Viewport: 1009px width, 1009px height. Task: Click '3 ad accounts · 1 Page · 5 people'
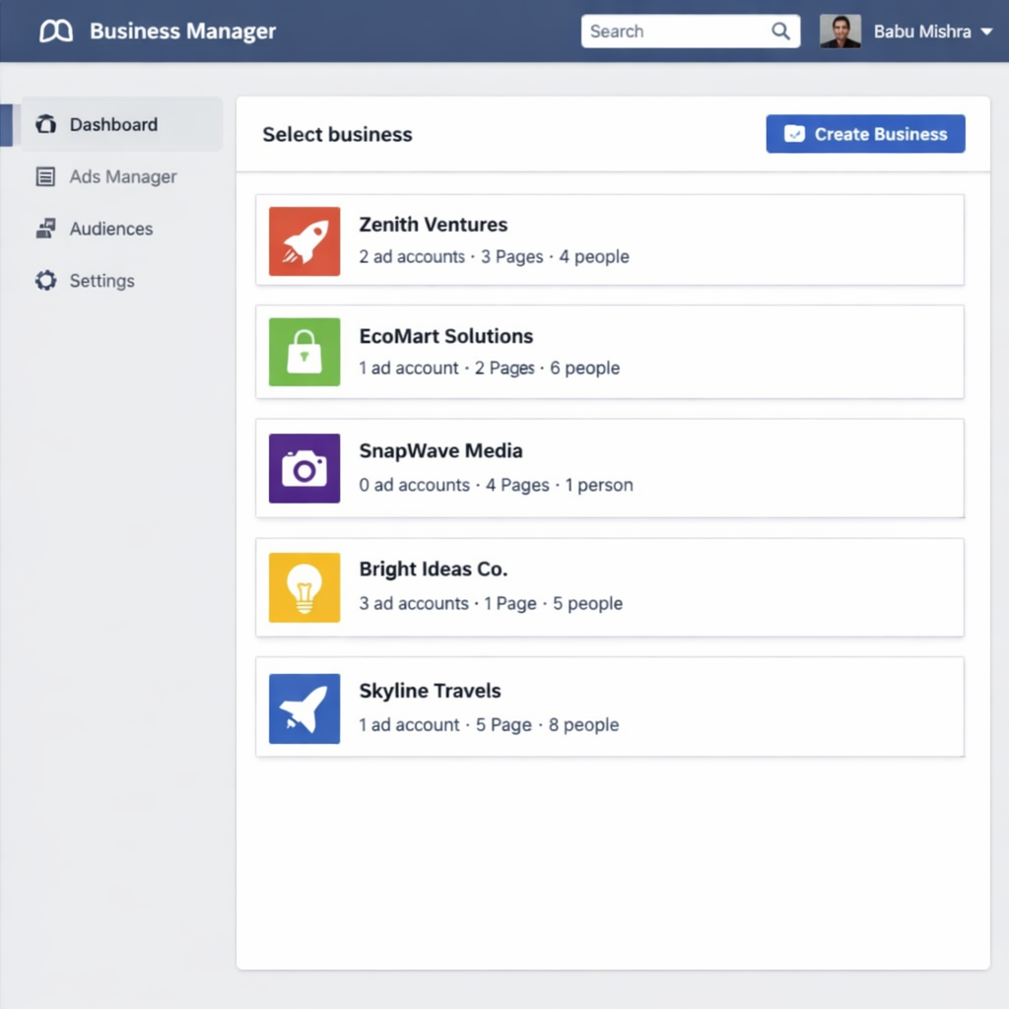pyautogui.click(x=491, y=604)
